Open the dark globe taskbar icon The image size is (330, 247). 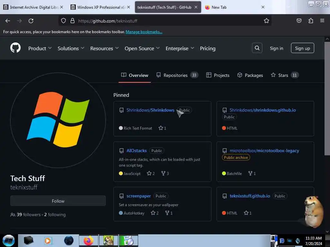[69, 241]
